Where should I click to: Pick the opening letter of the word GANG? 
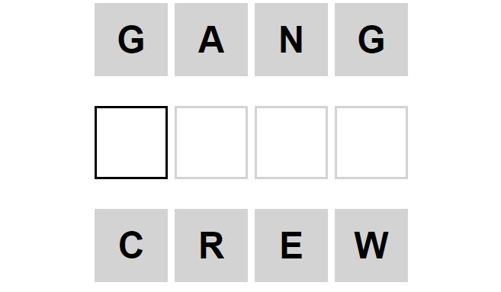coord(131,40)
